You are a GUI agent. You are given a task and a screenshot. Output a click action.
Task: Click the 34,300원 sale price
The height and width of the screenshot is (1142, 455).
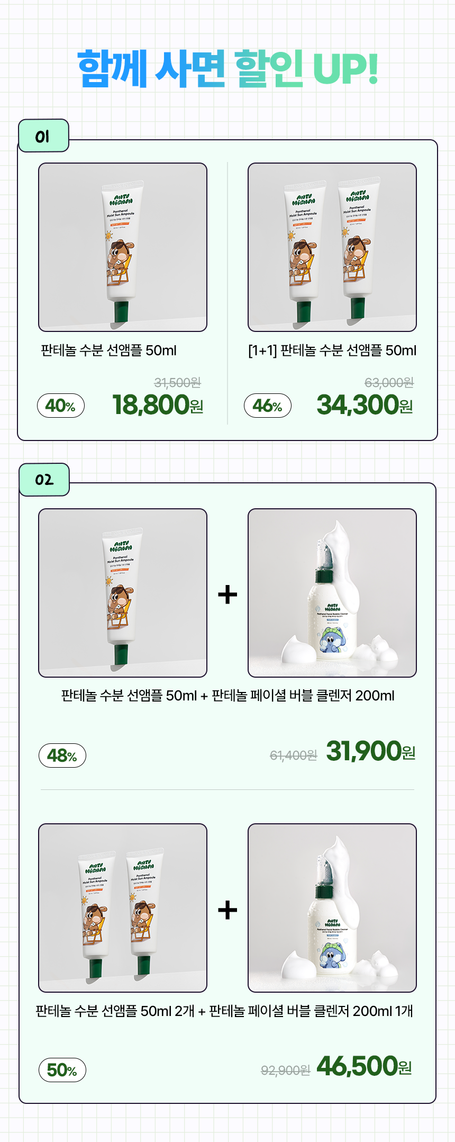[x=365, y=405]
